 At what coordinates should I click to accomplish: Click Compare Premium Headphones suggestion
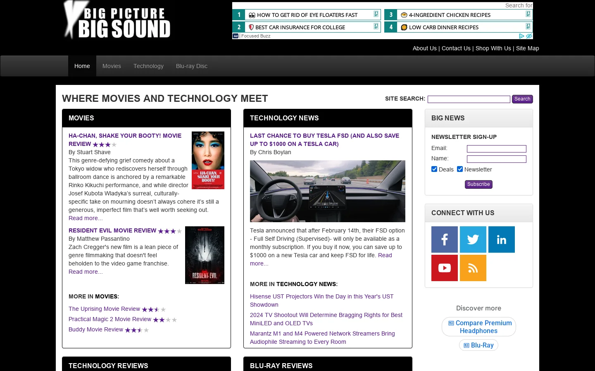coord(479,327)
